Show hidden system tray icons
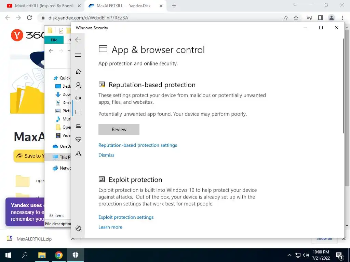The image size is (350, 262). (x=289, y=255)
